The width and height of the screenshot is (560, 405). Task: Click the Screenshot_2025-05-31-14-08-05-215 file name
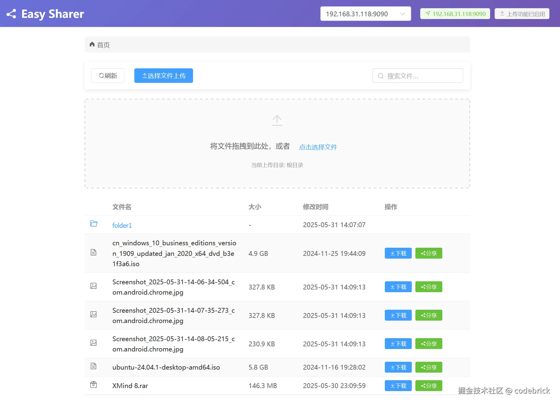pyautogui.click(x=174, y=344)
